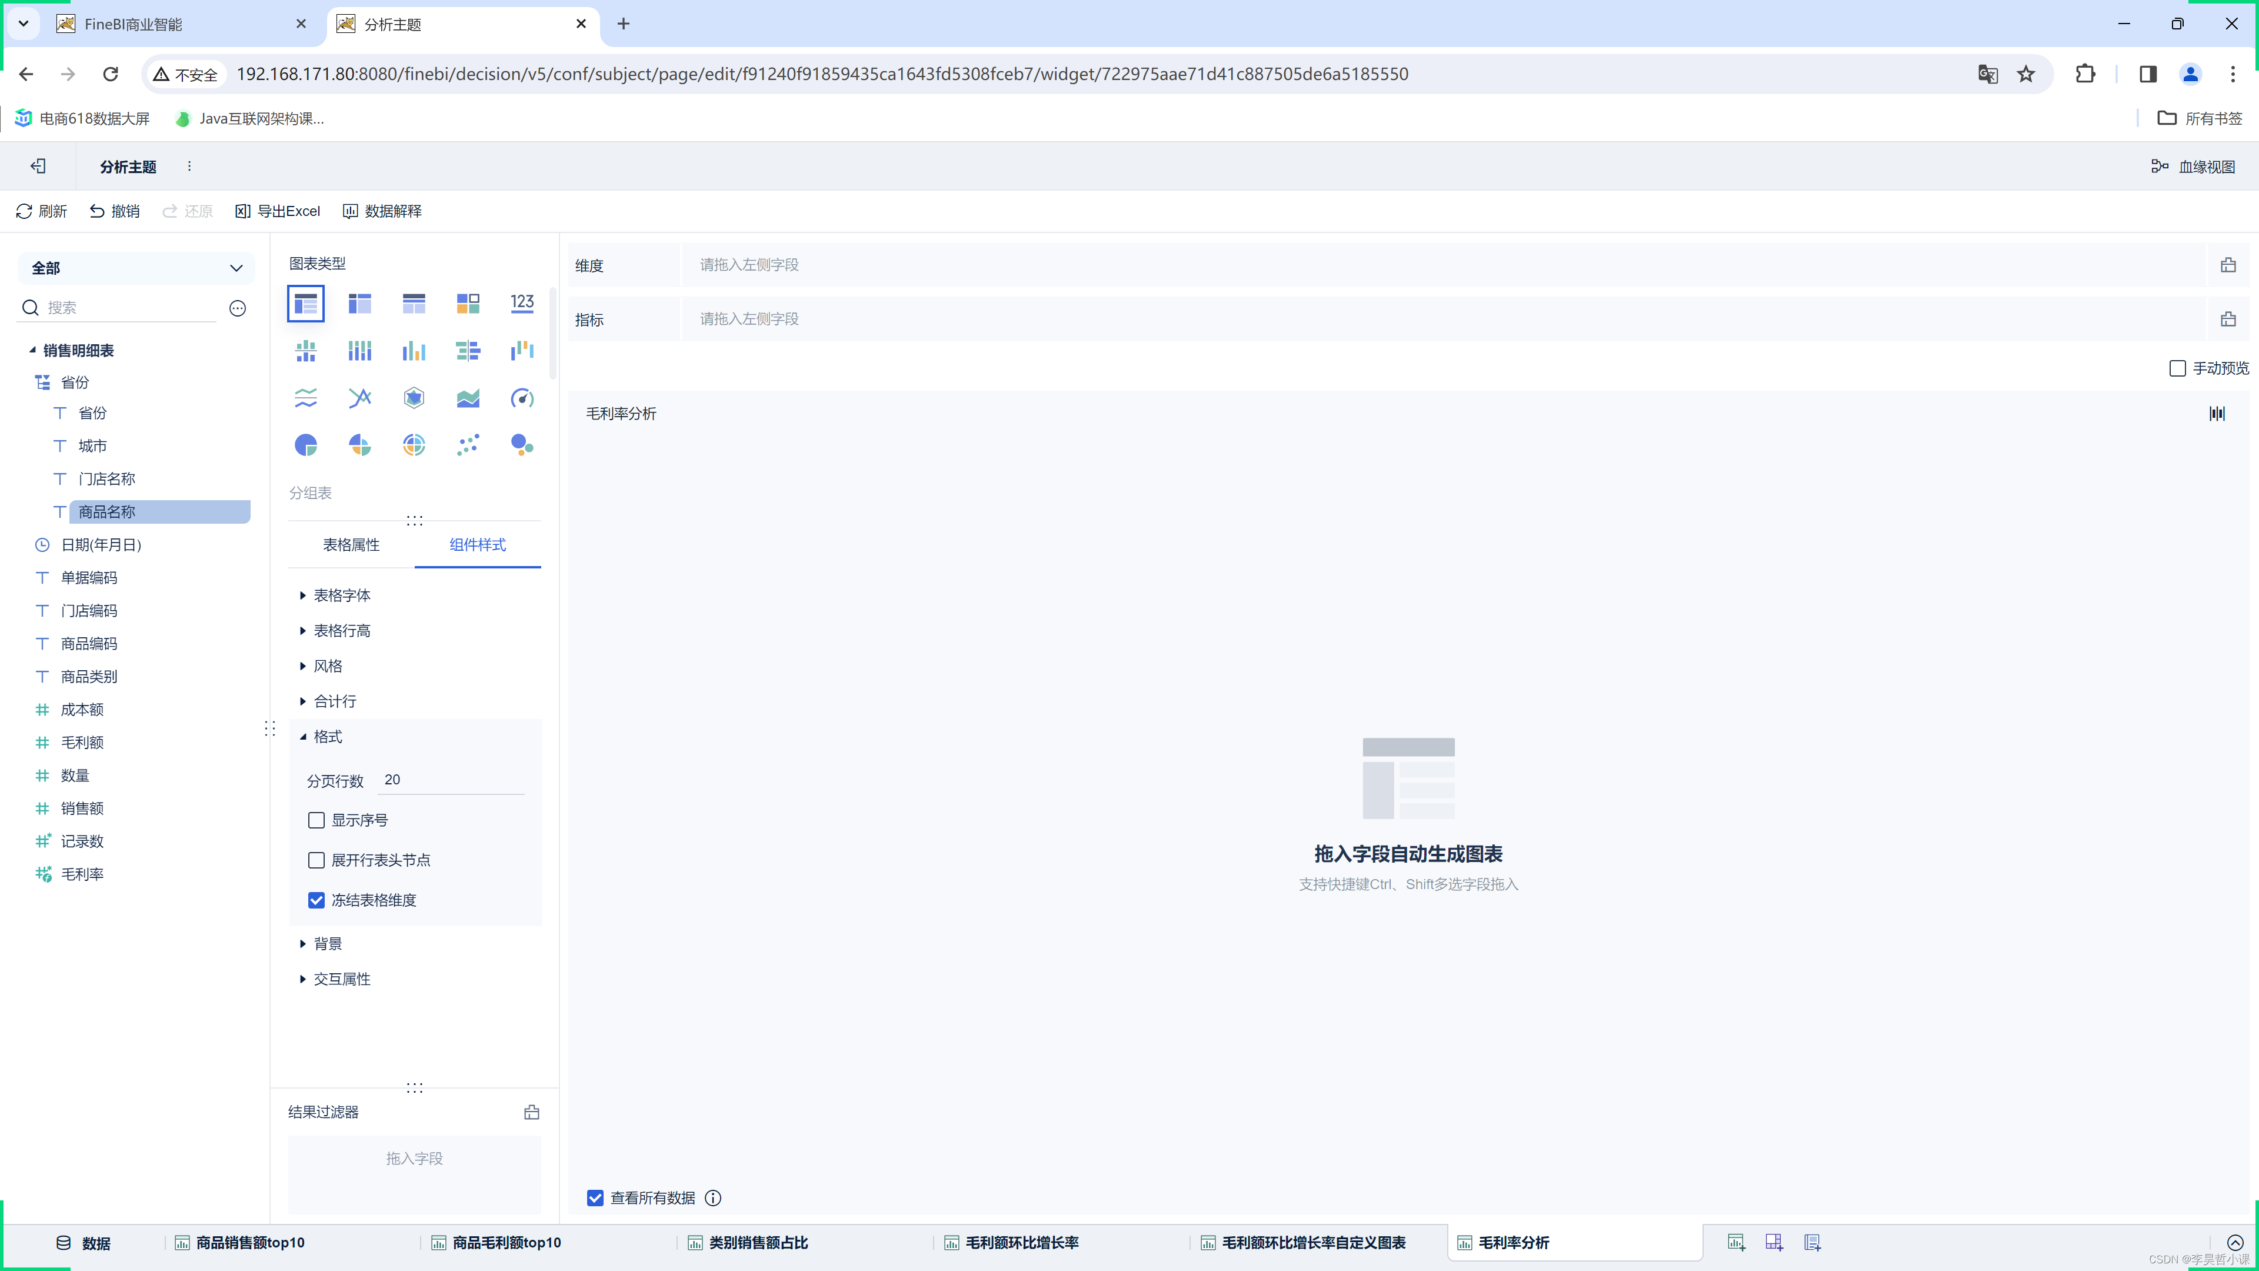The height and width of the screenshot is (1271, 2259).
Task: Open the chart column width icon at top right
Action: pos(2217,413)
